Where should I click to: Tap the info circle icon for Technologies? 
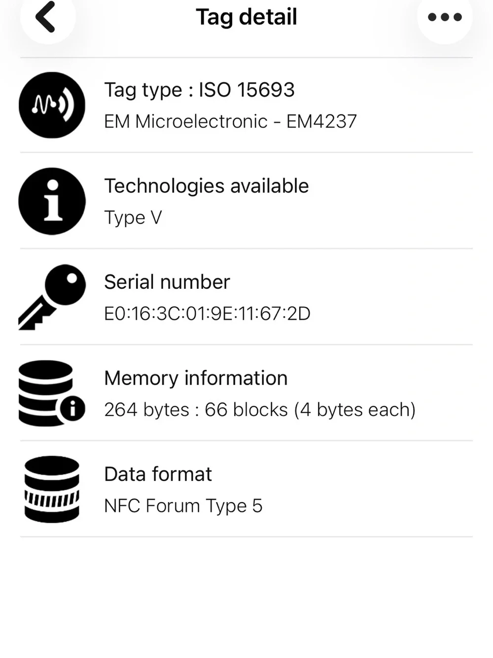tap(52, 201)
